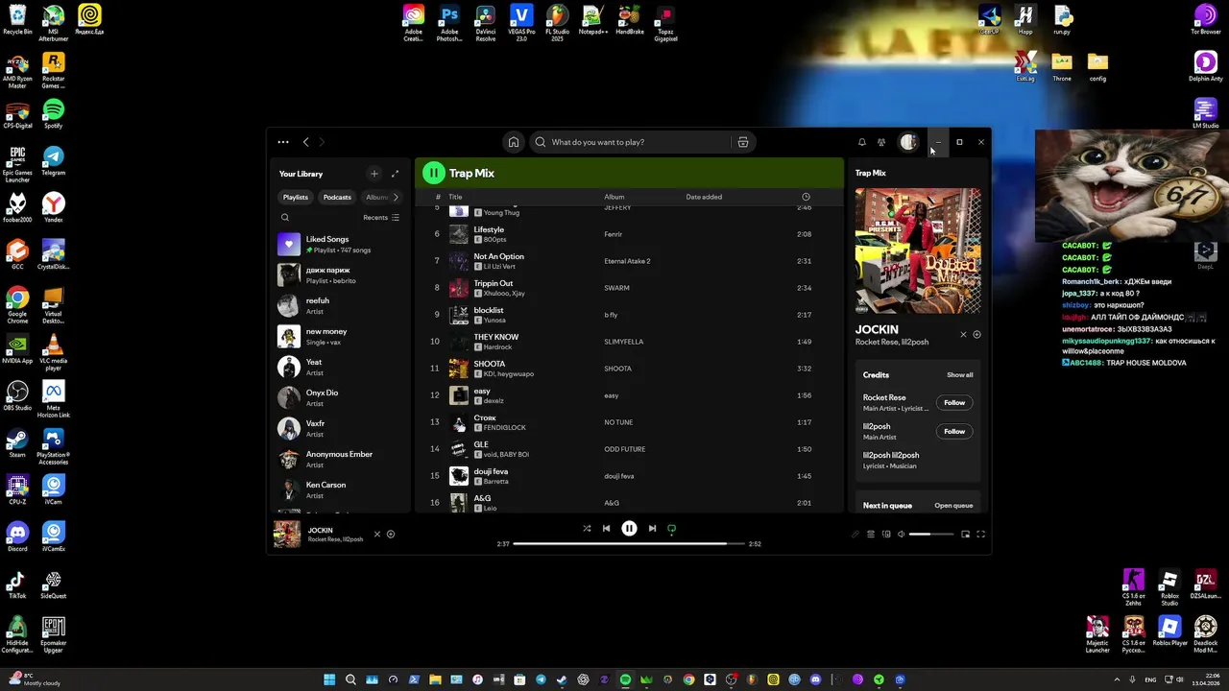Open the Ken Carson artist page
1229x691 pixels.
click(340, 489)
